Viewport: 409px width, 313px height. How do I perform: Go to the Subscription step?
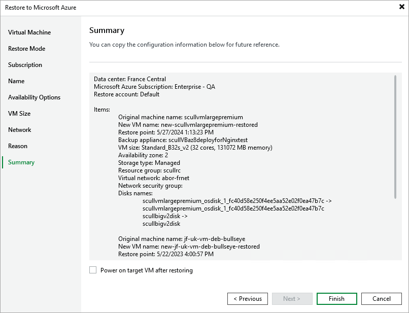tap(24, 64)
